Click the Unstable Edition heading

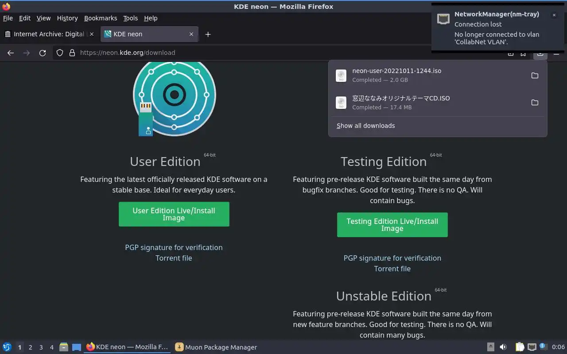point(384,296)
